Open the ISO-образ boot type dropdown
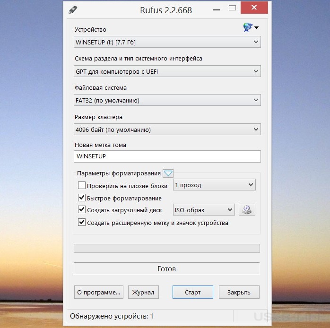 pyautogui.click(x=204, y=210)
